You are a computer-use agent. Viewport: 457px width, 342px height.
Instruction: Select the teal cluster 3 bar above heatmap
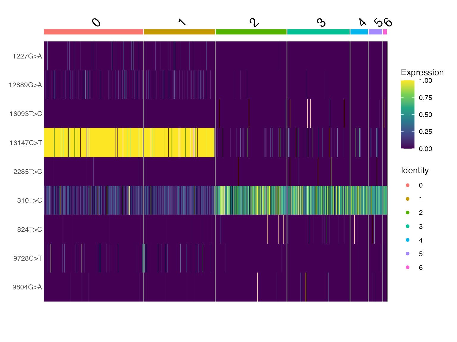tap(318, 32)
